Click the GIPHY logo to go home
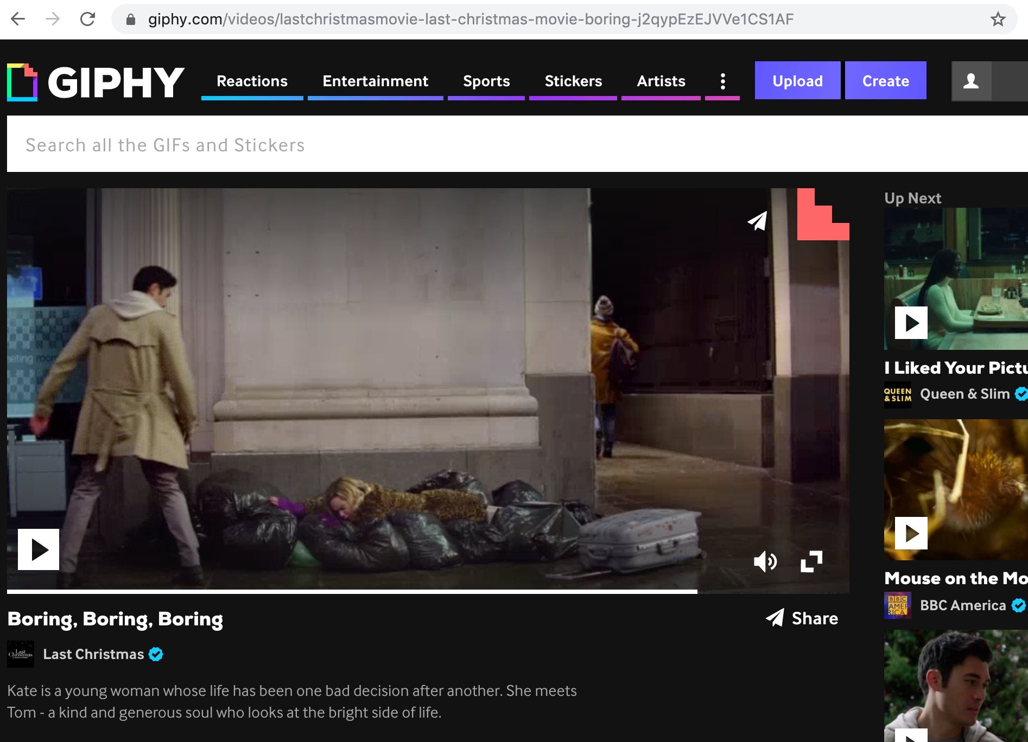Screen dimensions: 1028x742 pyautogui.click(x=96, y=82)
